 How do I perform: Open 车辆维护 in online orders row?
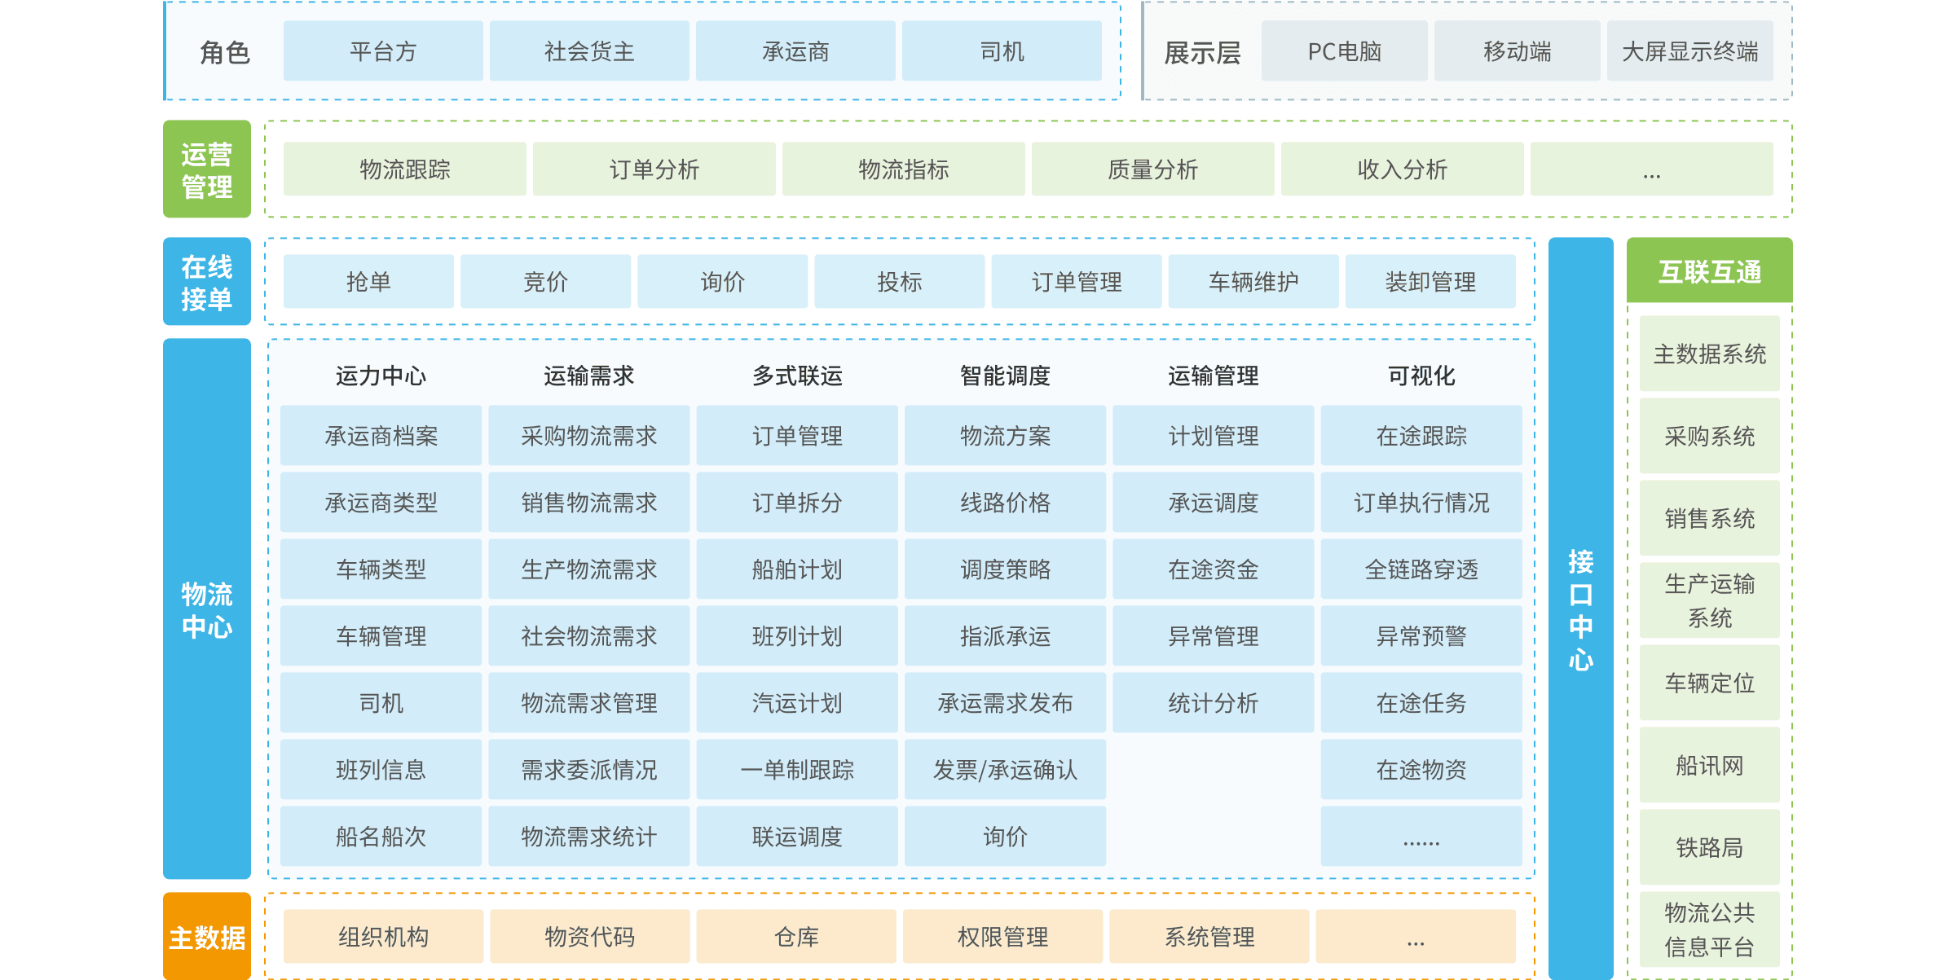click(x=1253, y=282)
